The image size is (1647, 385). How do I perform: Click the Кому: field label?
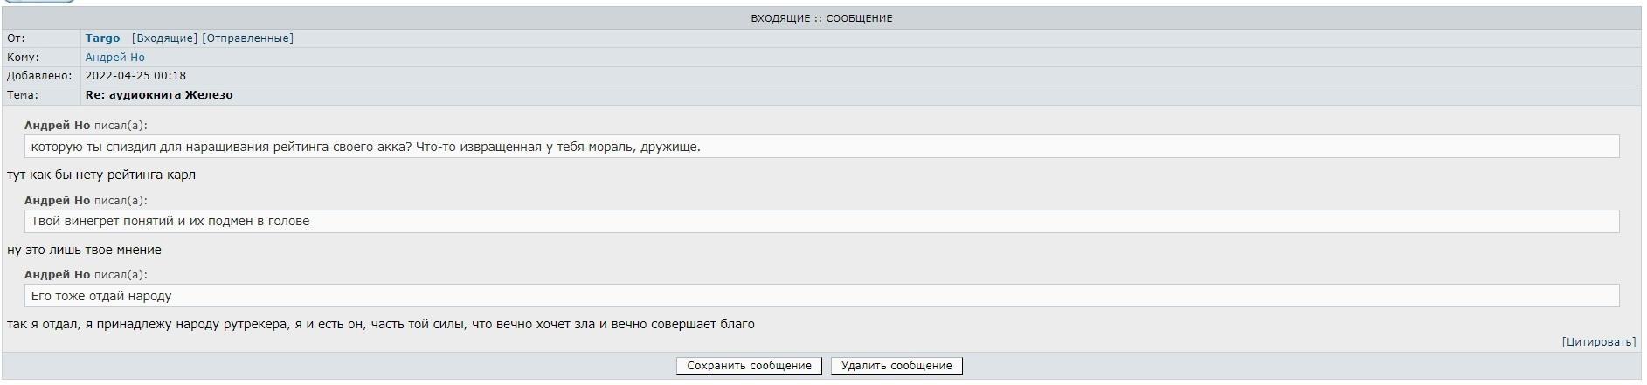click(x=23, y=58)
